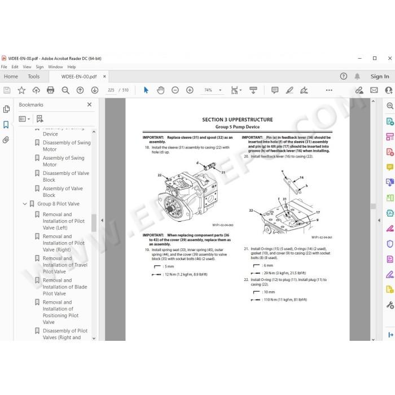Screen dimensions: 395x395
Task: Go to the previous page
Action: pyautogui.click(x=80, y=90)
